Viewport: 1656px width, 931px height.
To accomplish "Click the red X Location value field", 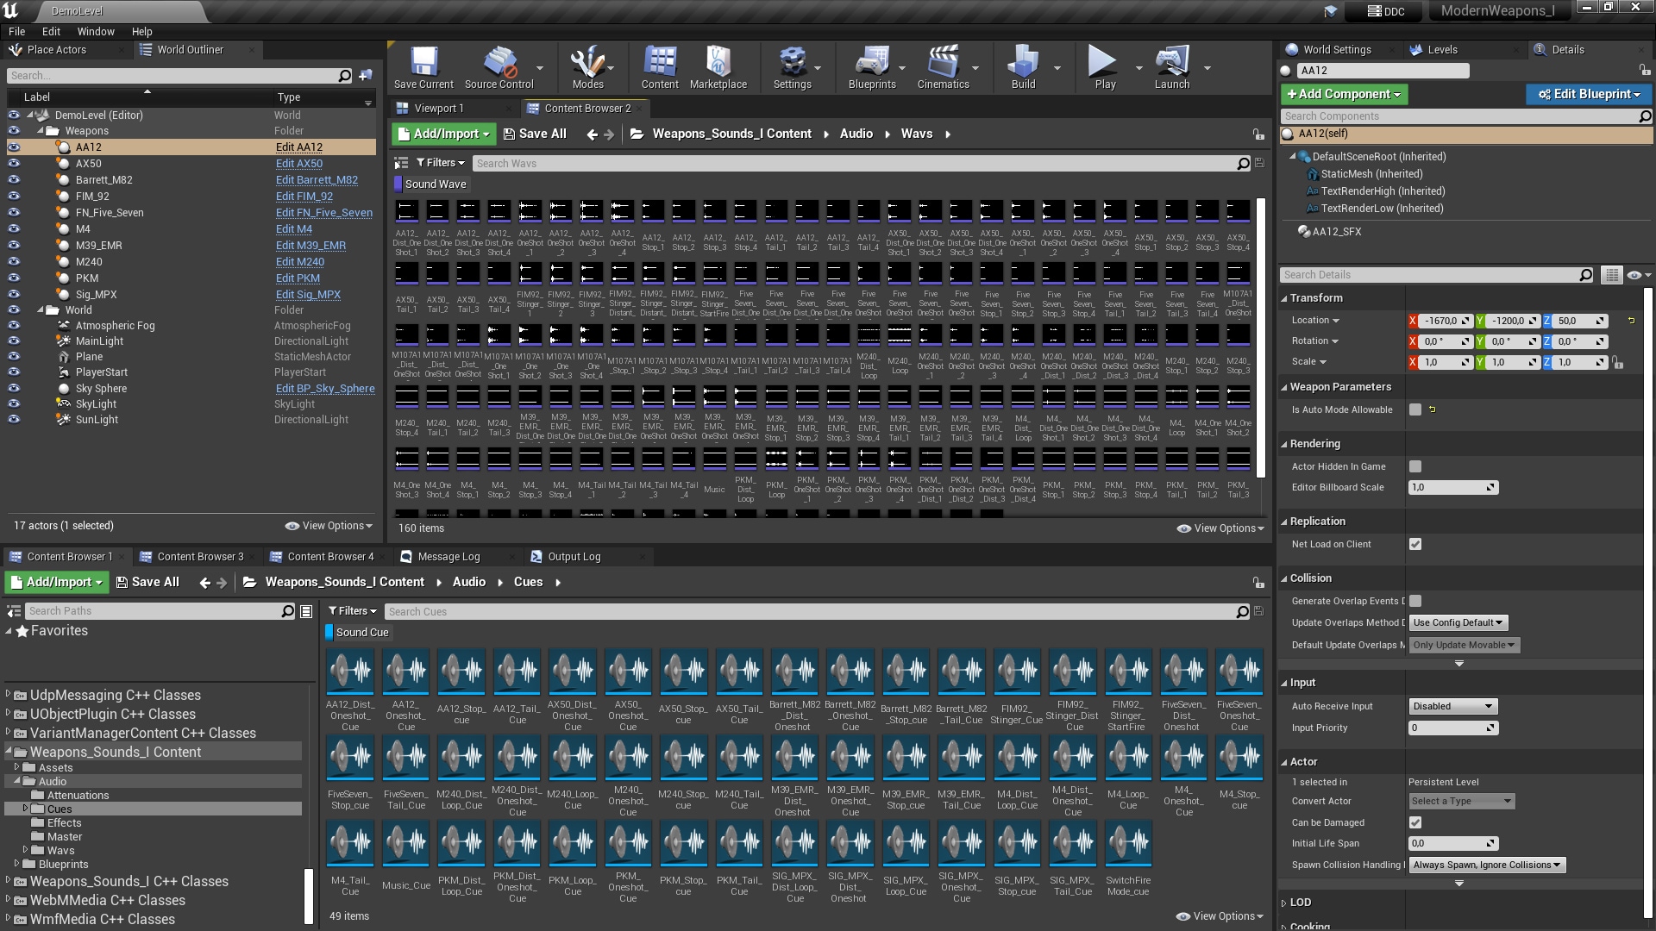I will (x=1439, y=320).
